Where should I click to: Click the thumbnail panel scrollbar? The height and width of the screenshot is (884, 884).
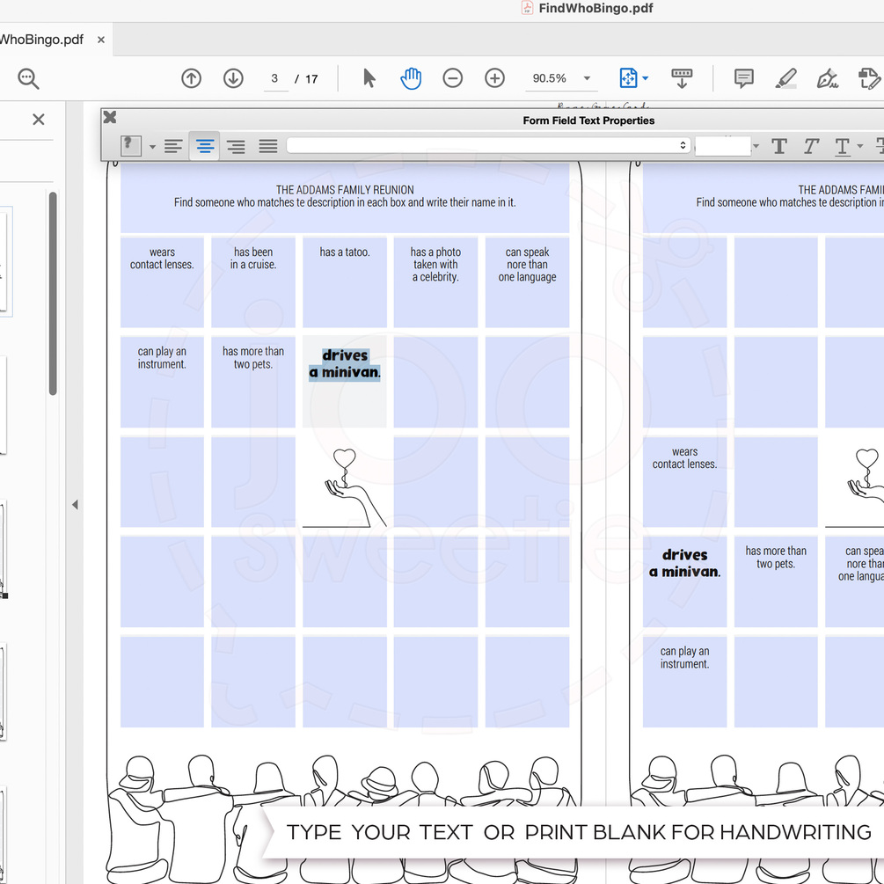[x=53, y=293]
